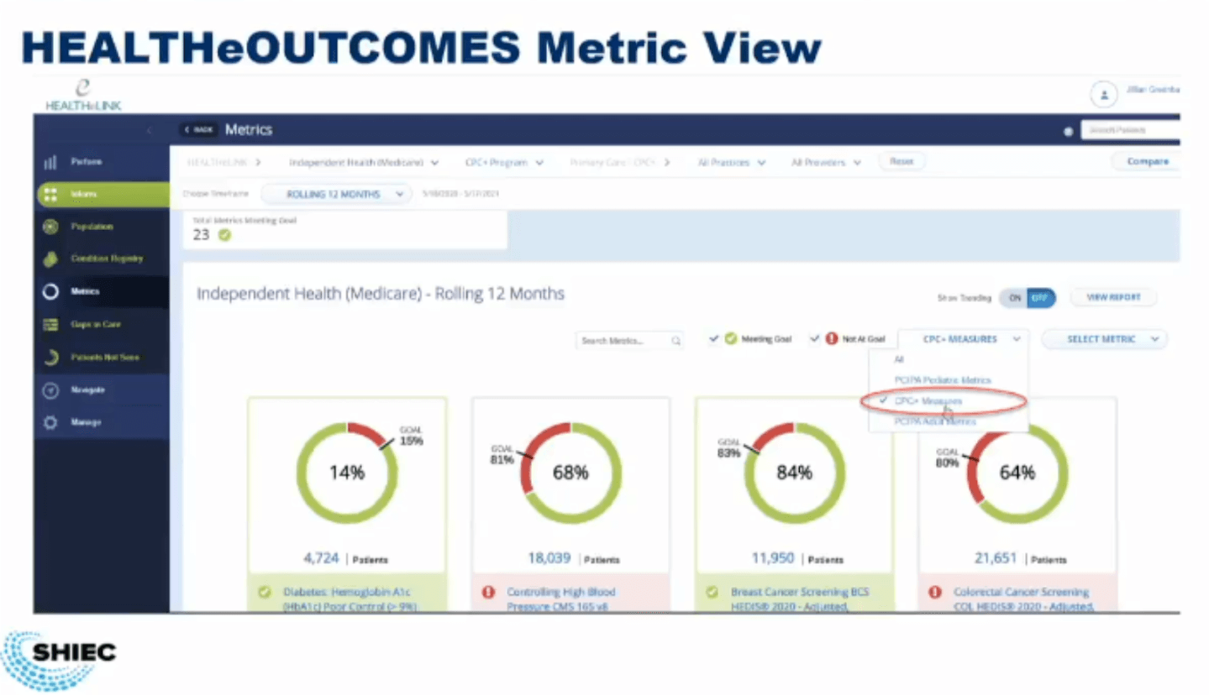Image resolution: width=1209 pixels, height=695 pixels.
Task: Open the Population sidebar icon
Action: point(50,227)
